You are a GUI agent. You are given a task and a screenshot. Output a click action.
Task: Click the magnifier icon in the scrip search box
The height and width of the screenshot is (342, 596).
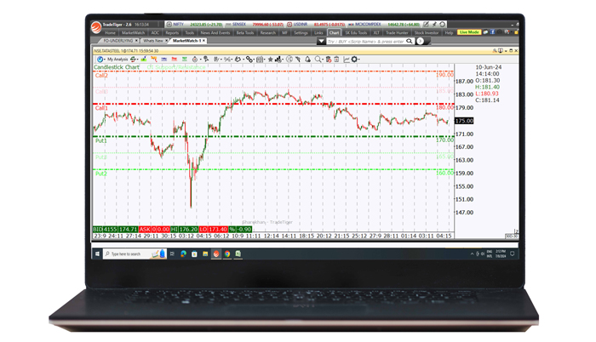pos(410,41)
